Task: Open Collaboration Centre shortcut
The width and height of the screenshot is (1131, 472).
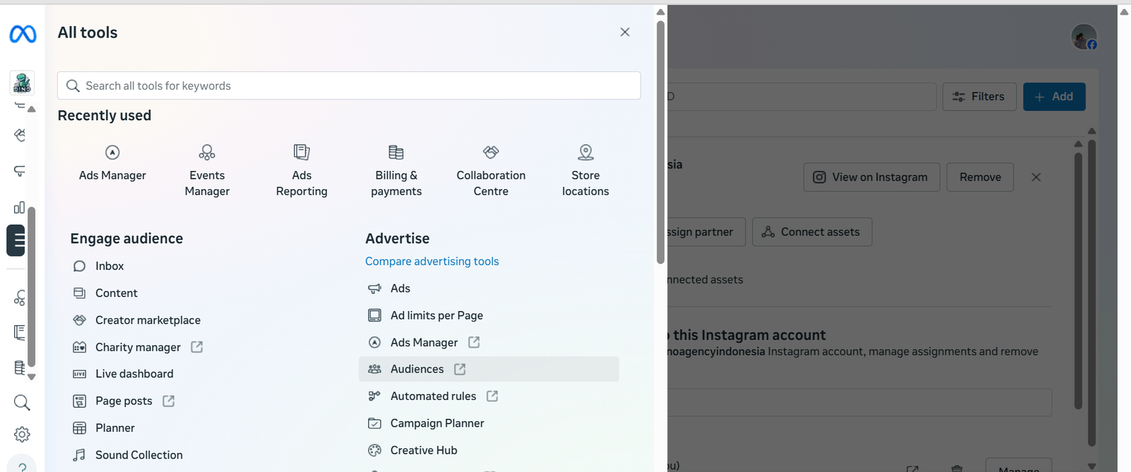Action: (491, 170)
